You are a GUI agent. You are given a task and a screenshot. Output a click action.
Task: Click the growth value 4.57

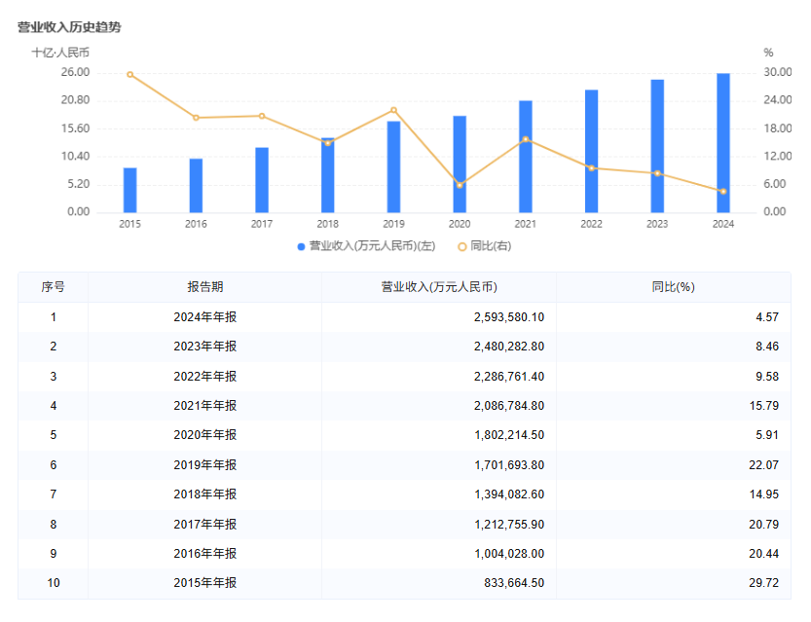tap(767, 317)
